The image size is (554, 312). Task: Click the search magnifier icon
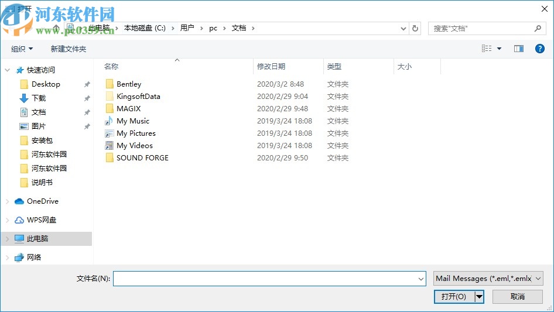538,28
